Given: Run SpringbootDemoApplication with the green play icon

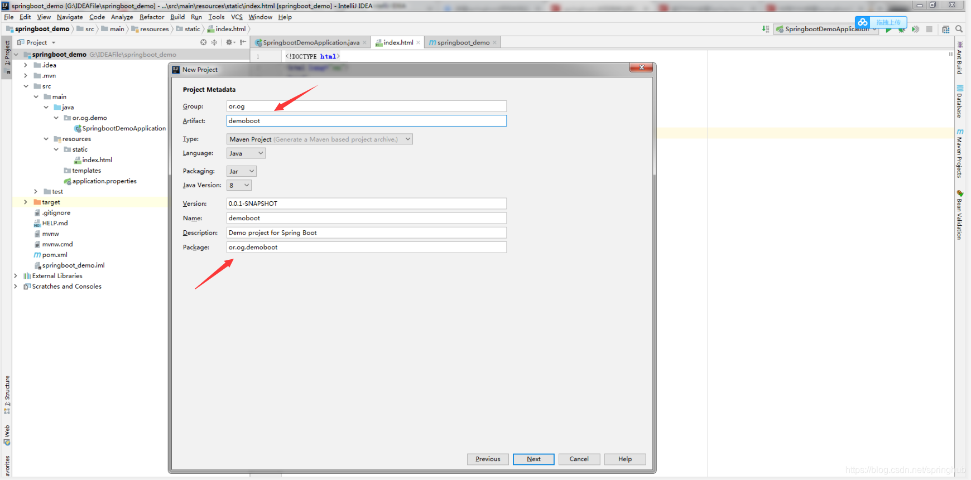Looking at the screenshot, I should (888, 30).
